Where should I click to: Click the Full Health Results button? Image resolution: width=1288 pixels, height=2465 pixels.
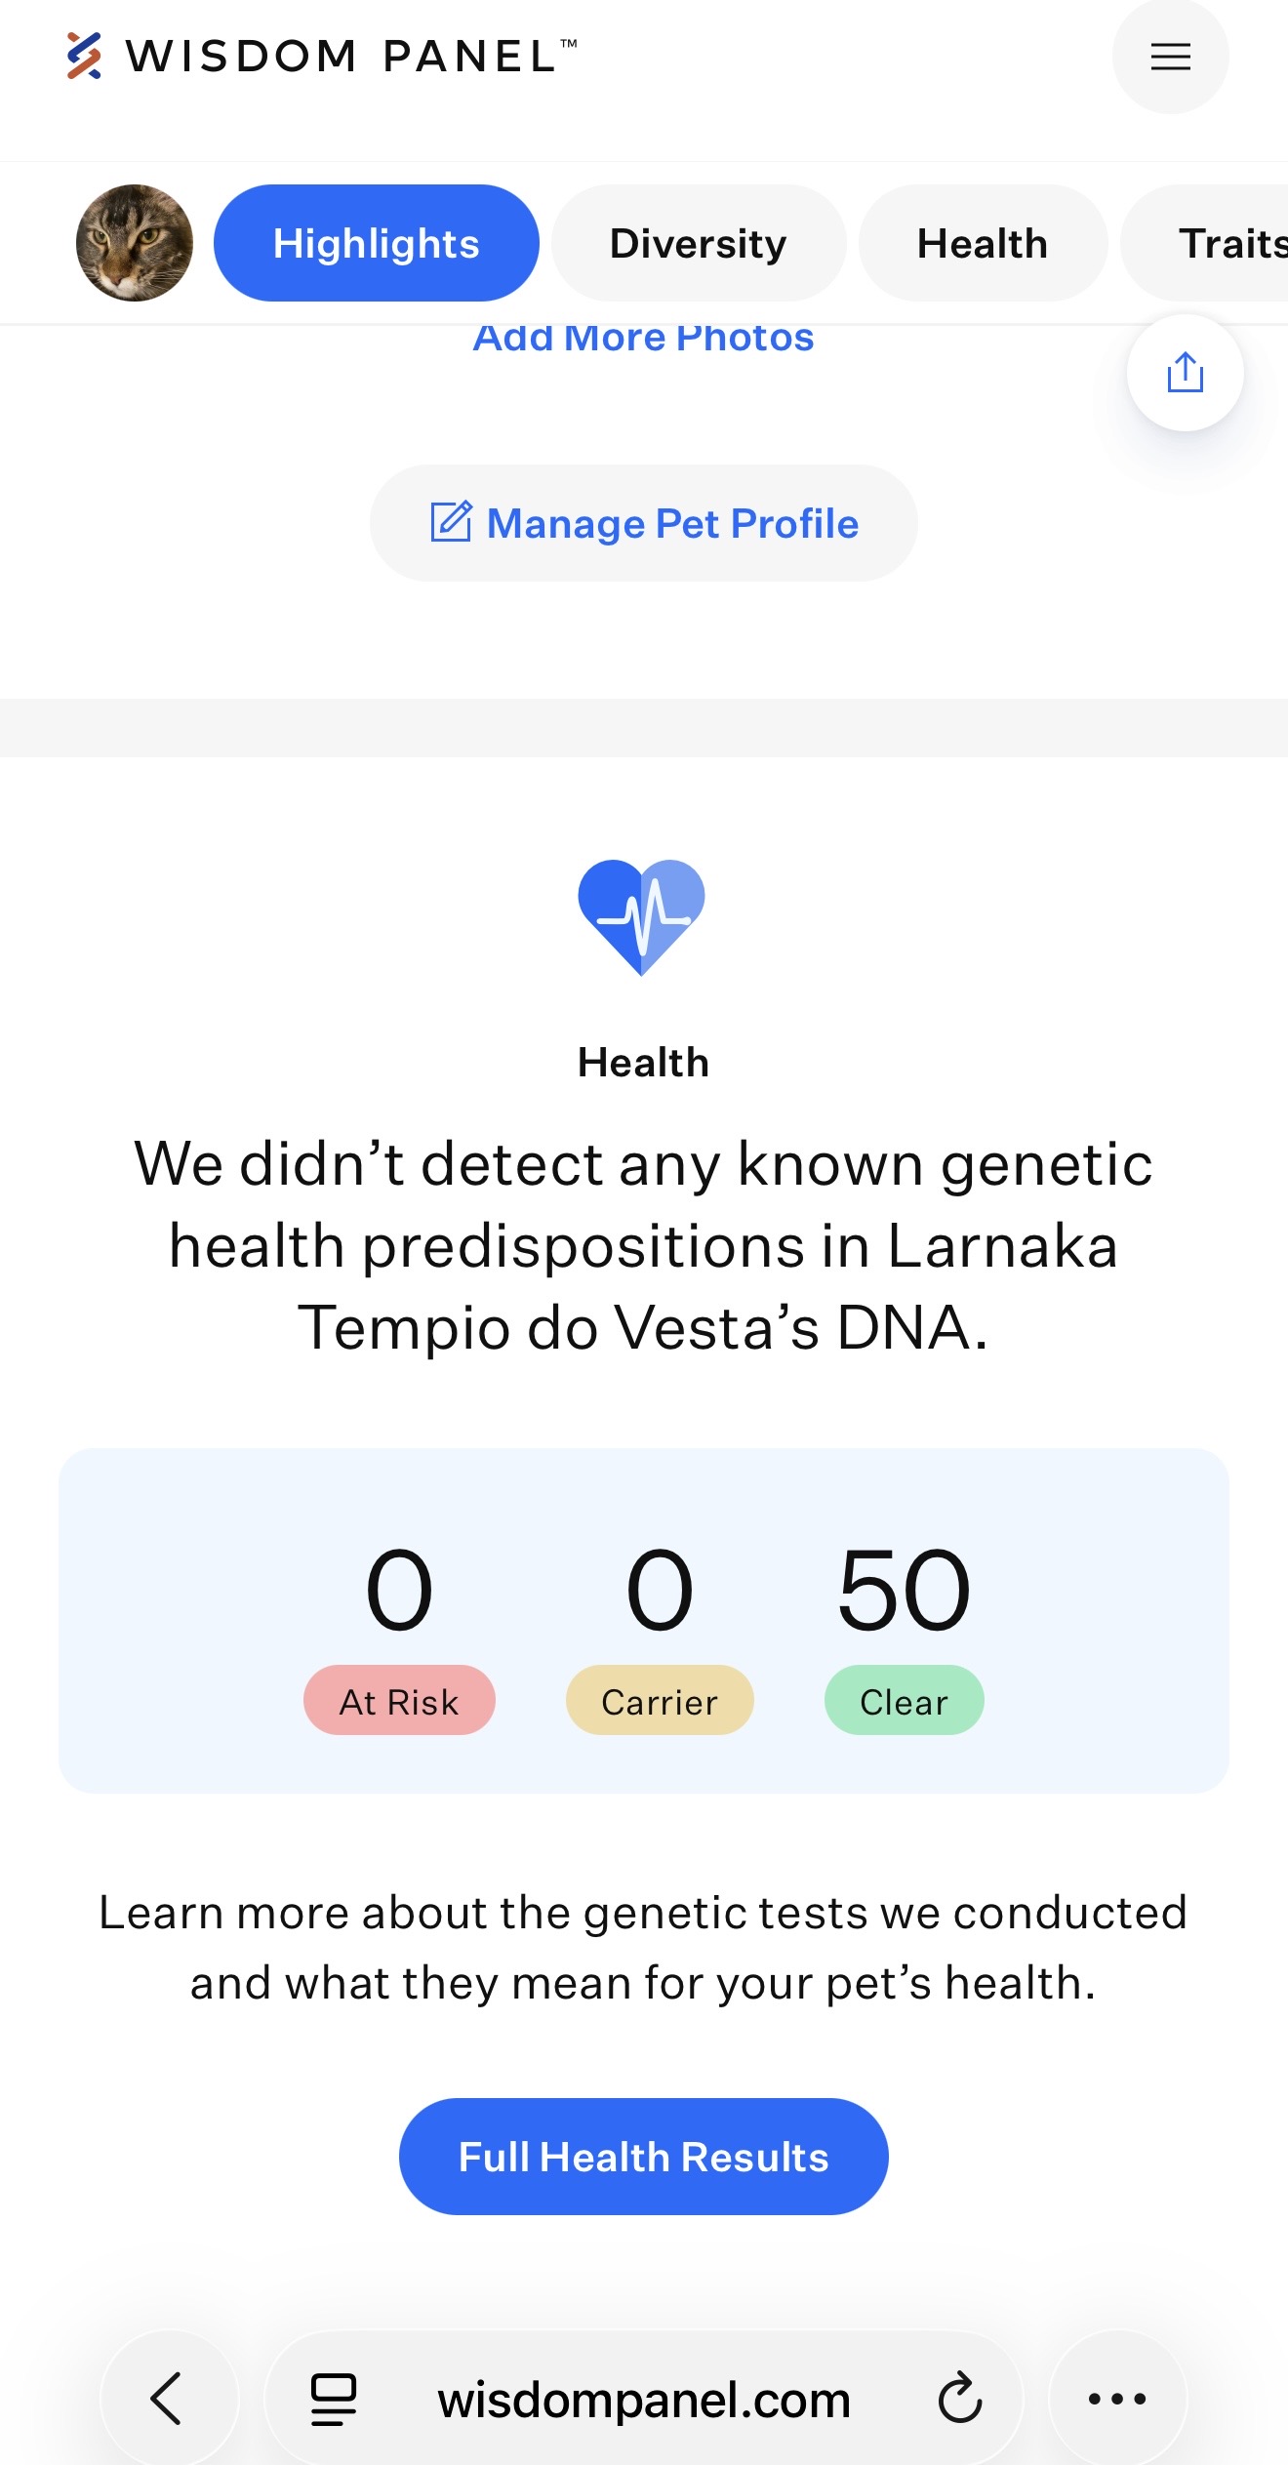point(643,2156)
